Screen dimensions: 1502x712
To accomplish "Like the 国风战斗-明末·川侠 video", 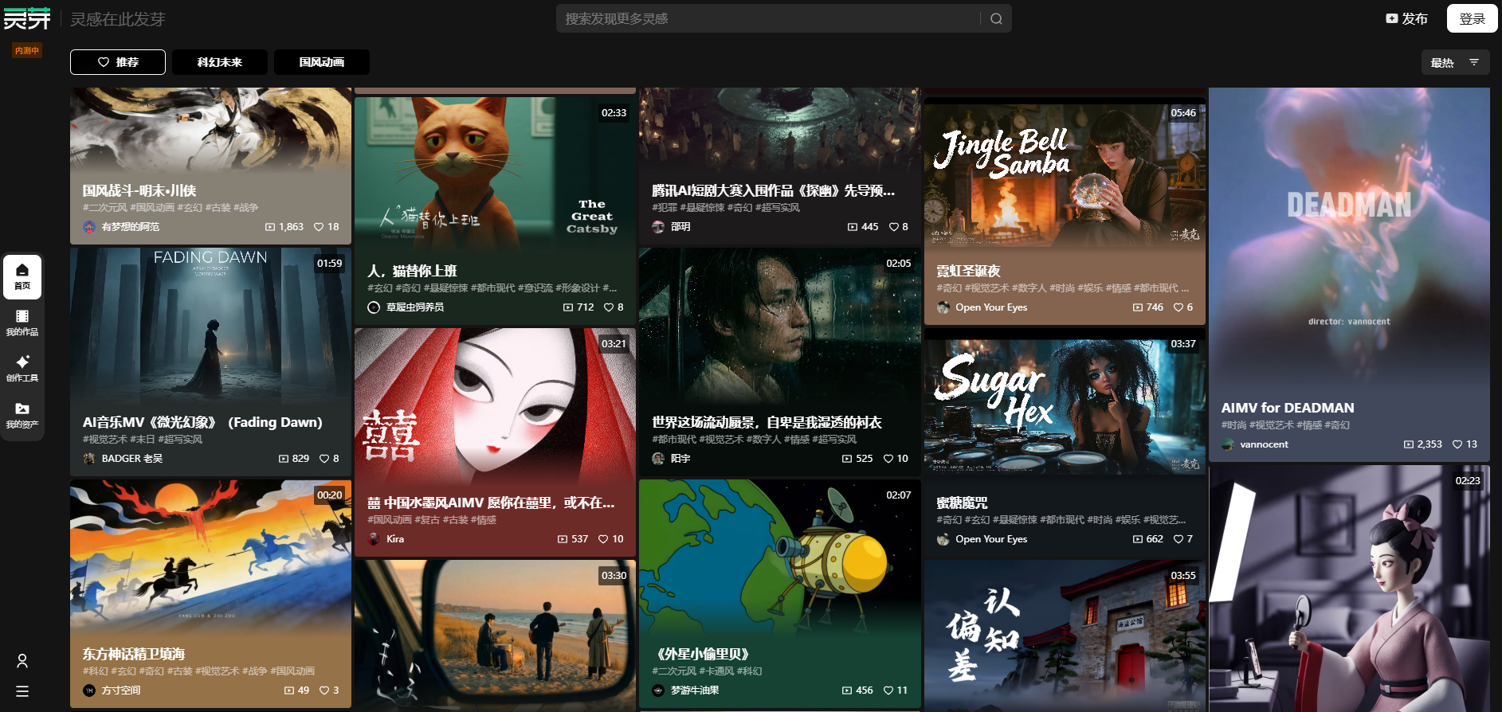I will (319, 227).
